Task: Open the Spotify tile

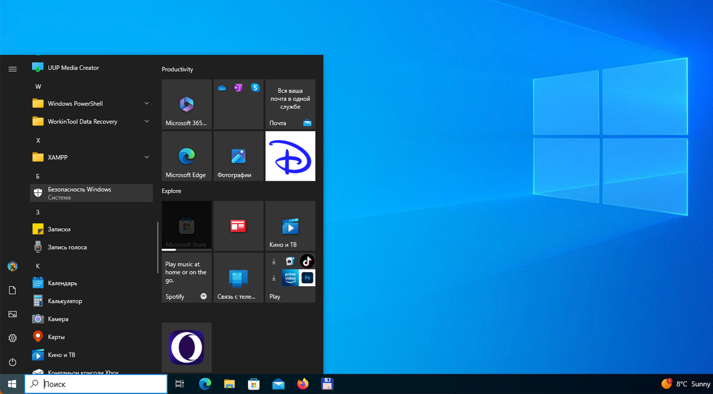Action: (186, 278)
